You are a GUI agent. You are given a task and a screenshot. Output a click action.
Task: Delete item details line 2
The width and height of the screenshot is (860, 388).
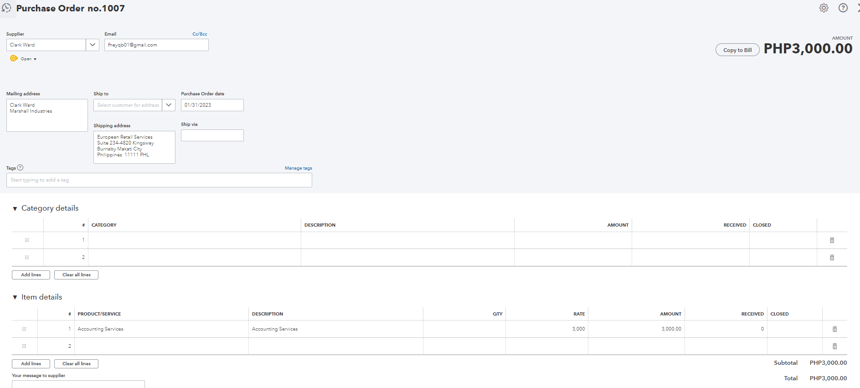pyautogui.click(x=834, y=347)
